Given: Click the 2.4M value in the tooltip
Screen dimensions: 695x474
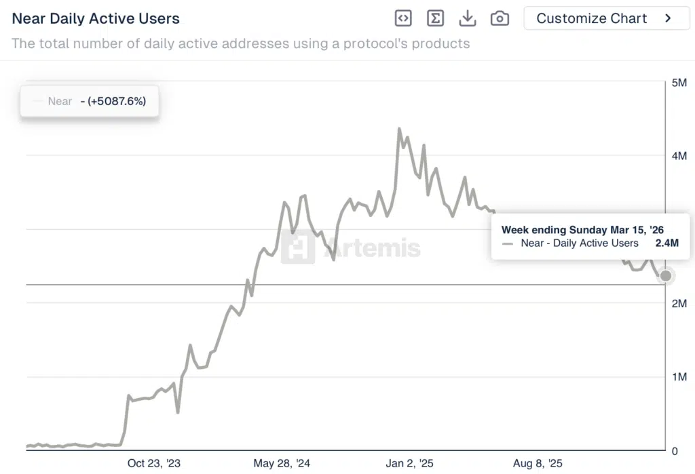Looking at the screenshot, I should pyautogui.click(x=666, y=243).
